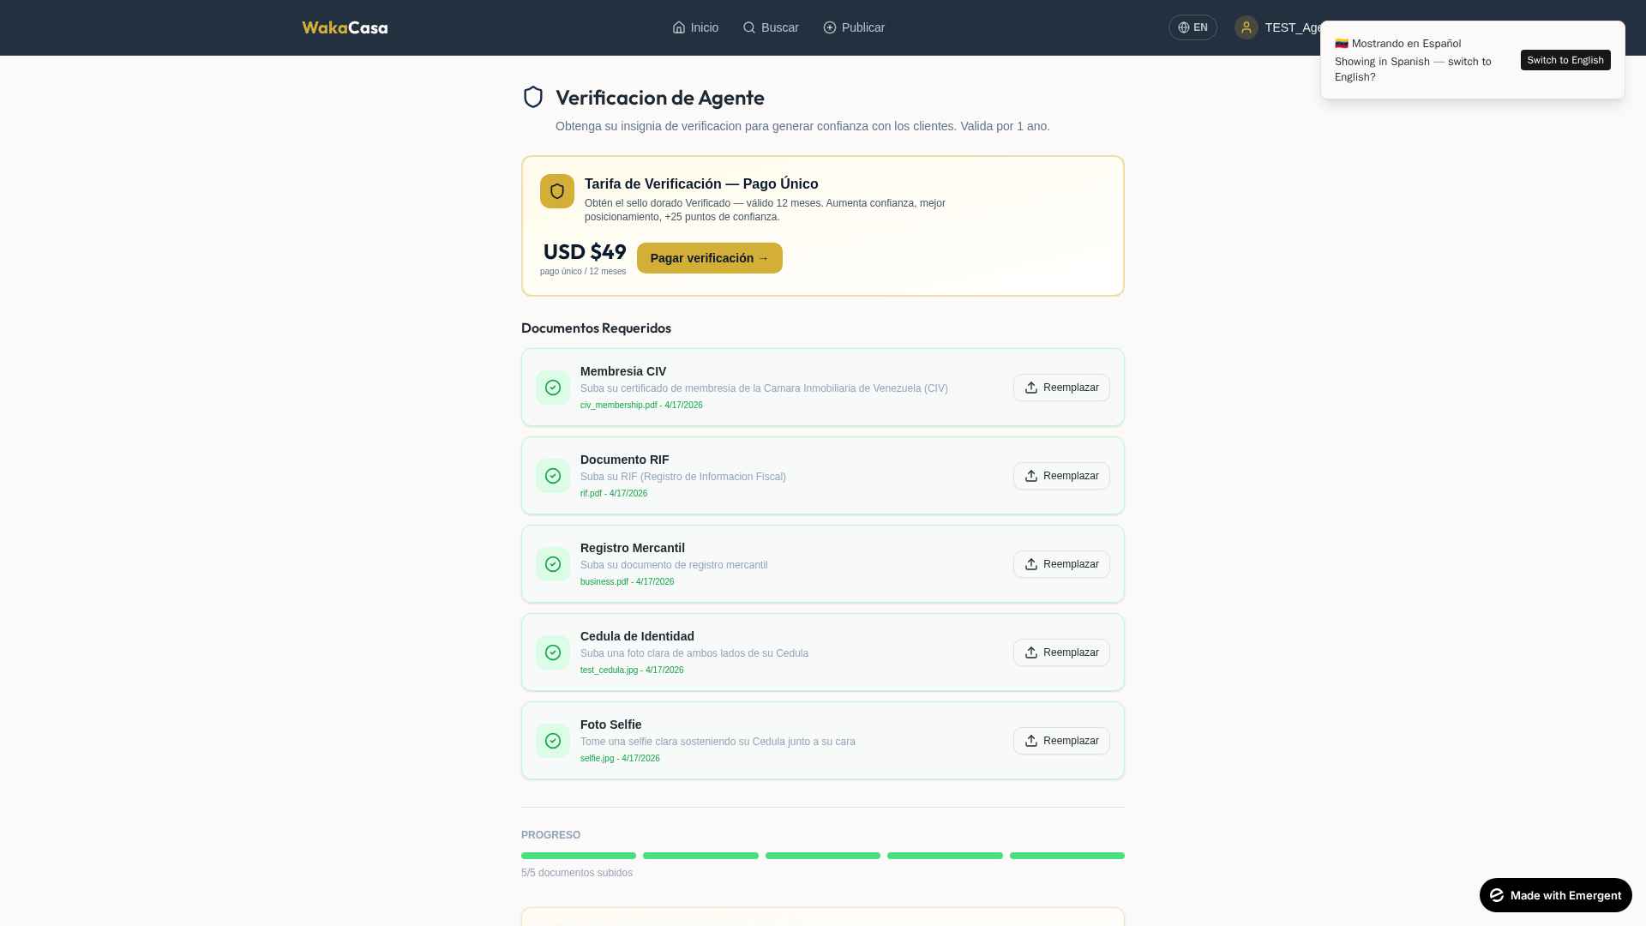Screen dimensions: 1646x926
Task: Replace the Membresia CIV document
Action: [x=1061, y=388]
